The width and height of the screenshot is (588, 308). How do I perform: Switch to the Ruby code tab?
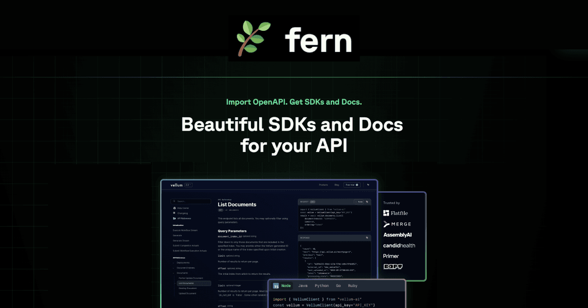click(353, 286)
